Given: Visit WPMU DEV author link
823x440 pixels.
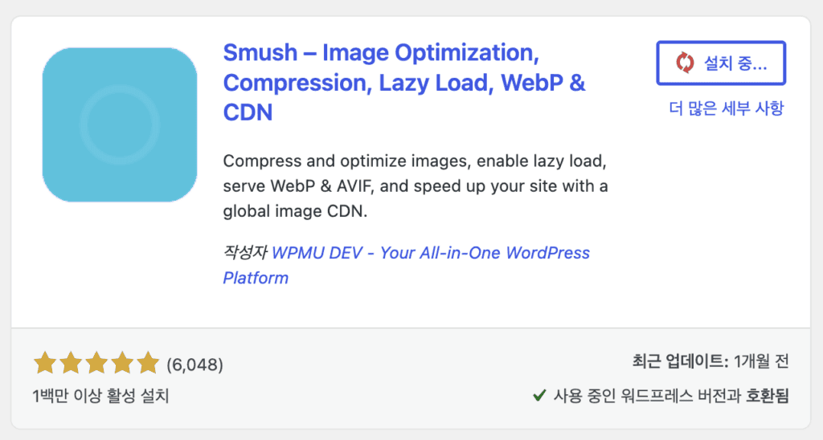Looking at the screenshot, I should pos(406,265).
